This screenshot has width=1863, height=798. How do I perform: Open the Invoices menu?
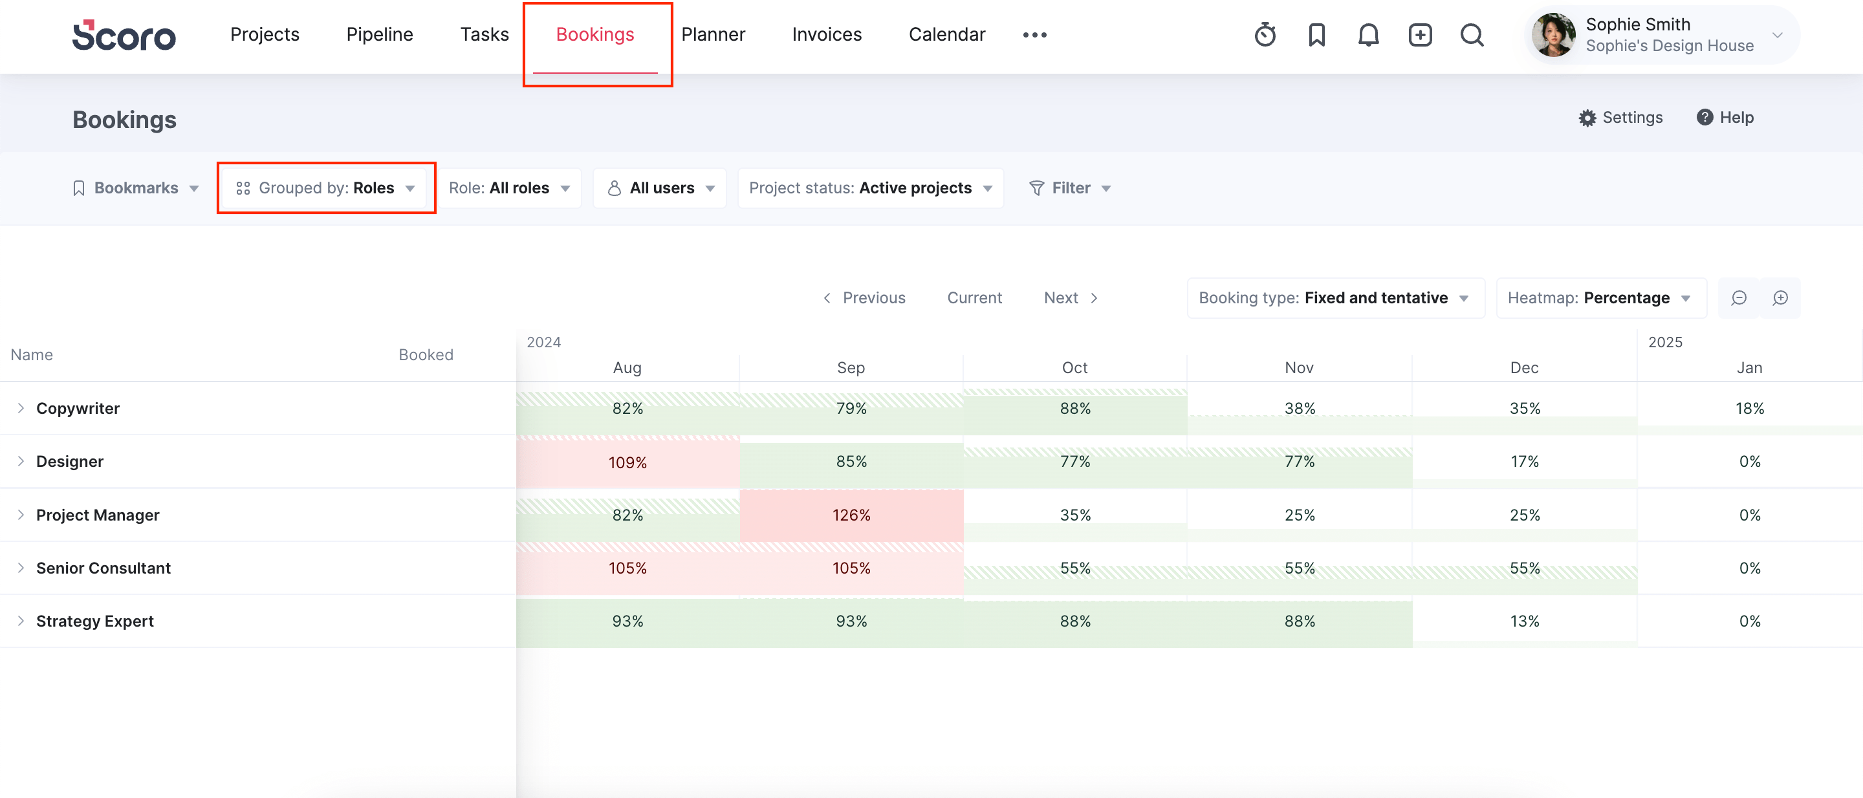click(x=827, y=35)
